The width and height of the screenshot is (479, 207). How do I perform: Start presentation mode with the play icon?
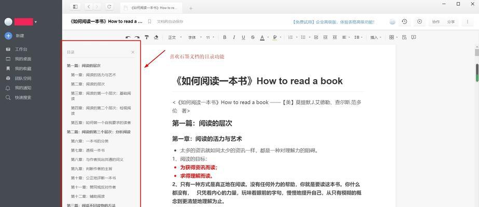click(419, 22)
